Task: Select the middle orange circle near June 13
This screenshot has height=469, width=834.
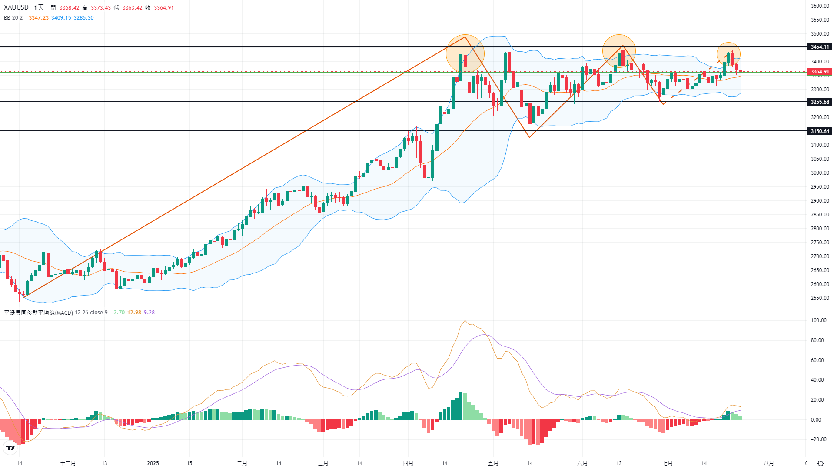Action: point(619,51)
